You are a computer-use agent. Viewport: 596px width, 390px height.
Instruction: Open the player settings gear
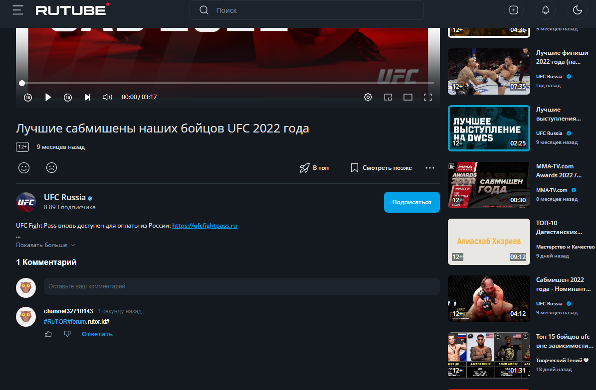pos(368,97)
